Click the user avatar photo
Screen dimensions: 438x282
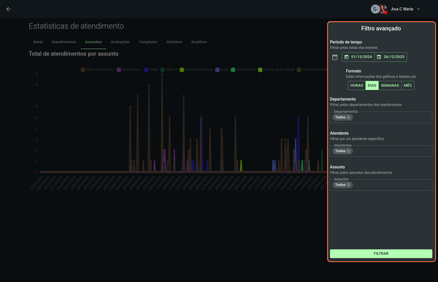(383, 9)
